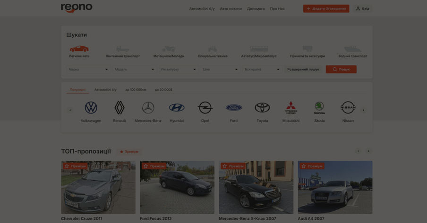Choose the Toyota brand logo

coord(262,108)
